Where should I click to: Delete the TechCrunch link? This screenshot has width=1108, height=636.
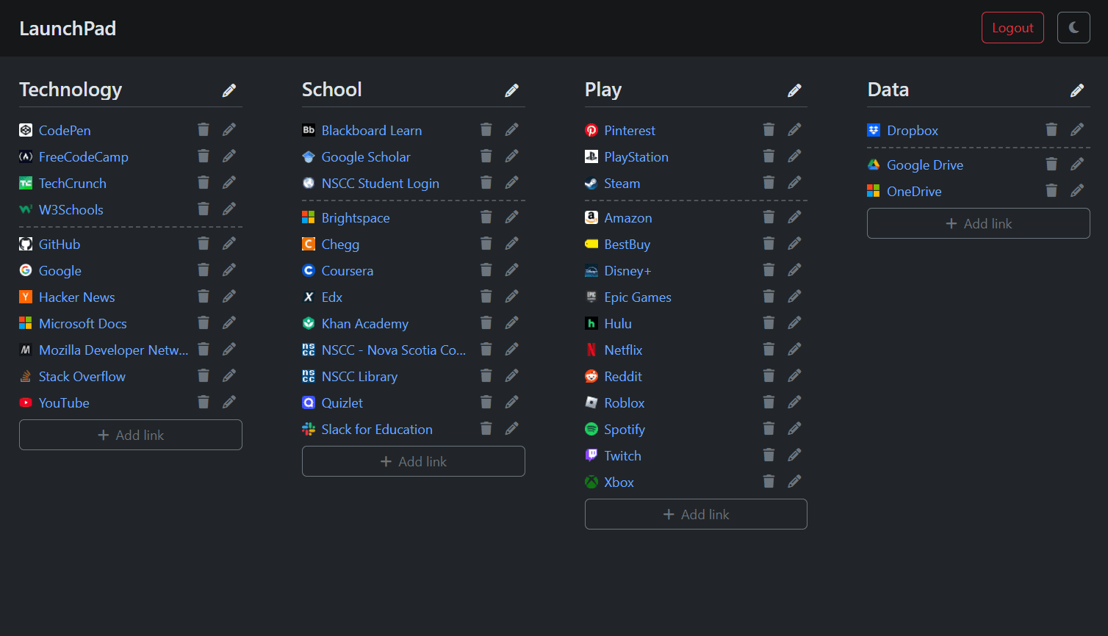click(x=204, y=182)
